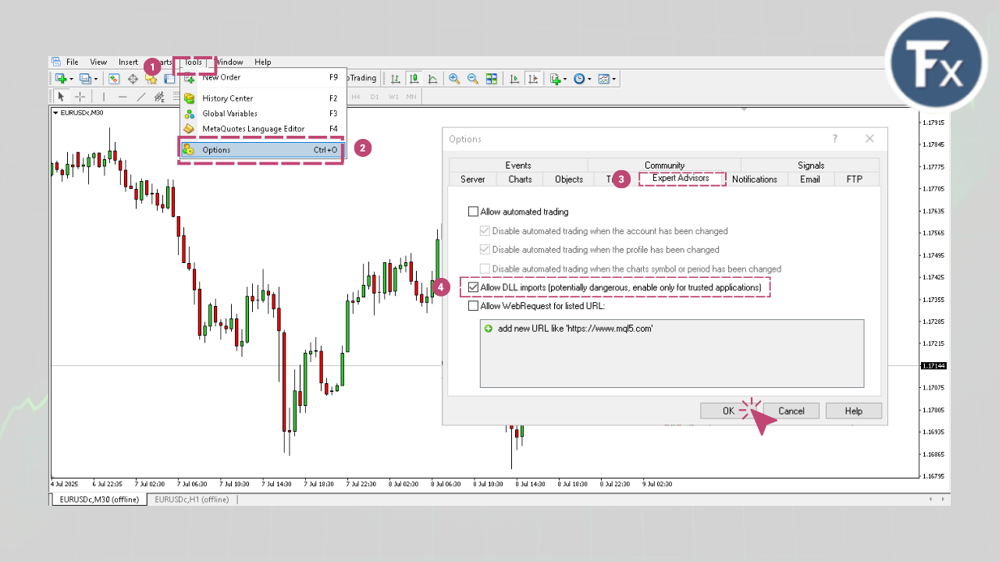Expand the Profiles dropdown arrow
Image resolution: width=999 pixels, height=562 pixels.
tap(96, 79)
